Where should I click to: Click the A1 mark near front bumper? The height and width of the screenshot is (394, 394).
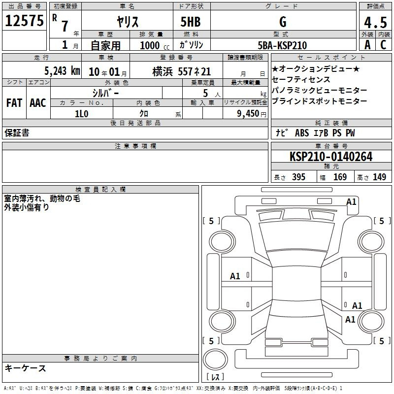click(x=351, y=201)
